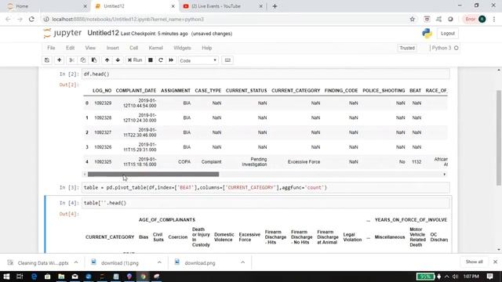This screenshot has width=502, height=282.
Task: Click the notebook vertical scrollbar
Action: pyautogui.click(x=499, y=138)
